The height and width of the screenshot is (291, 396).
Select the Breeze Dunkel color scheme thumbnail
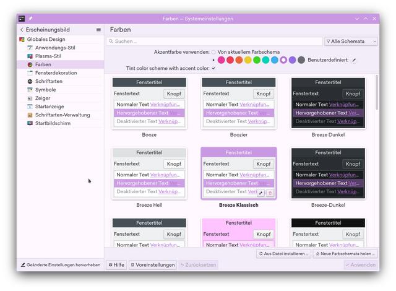pos(328,103)
